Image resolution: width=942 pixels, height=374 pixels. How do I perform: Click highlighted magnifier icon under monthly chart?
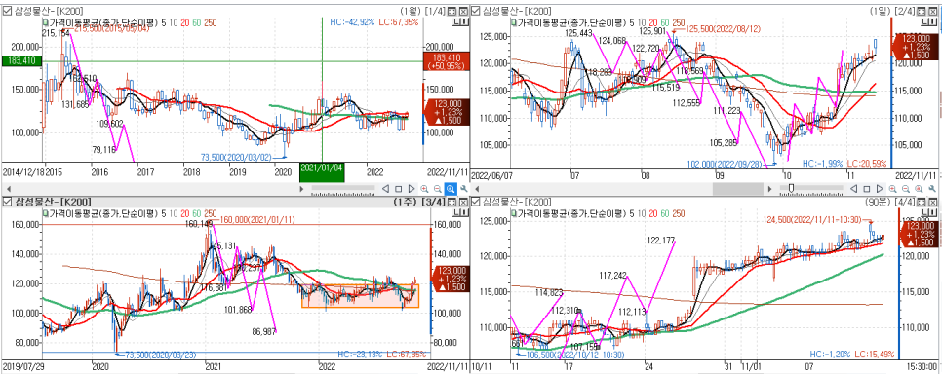coord(451,189)
